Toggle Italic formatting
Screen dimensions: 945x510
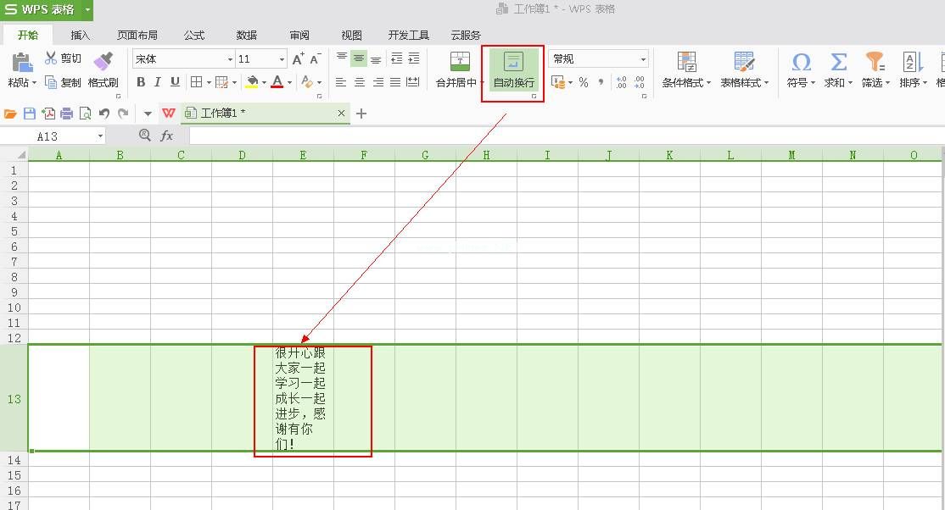(158, 82)
